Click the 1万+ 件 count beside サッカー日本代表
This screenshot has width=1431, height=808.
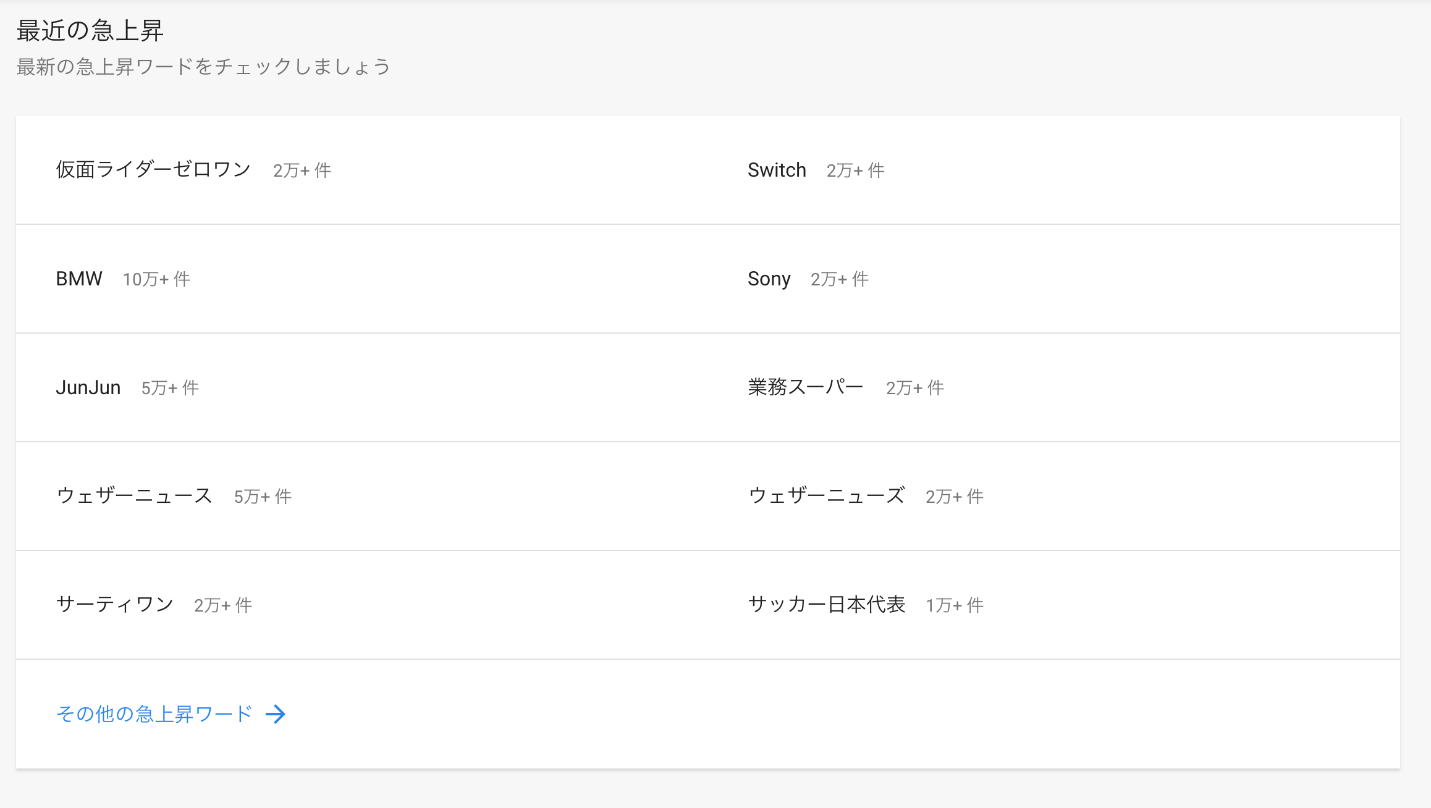954,605
